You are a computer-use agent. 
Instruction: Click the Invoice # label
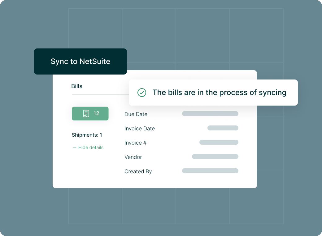pos(136,143)
